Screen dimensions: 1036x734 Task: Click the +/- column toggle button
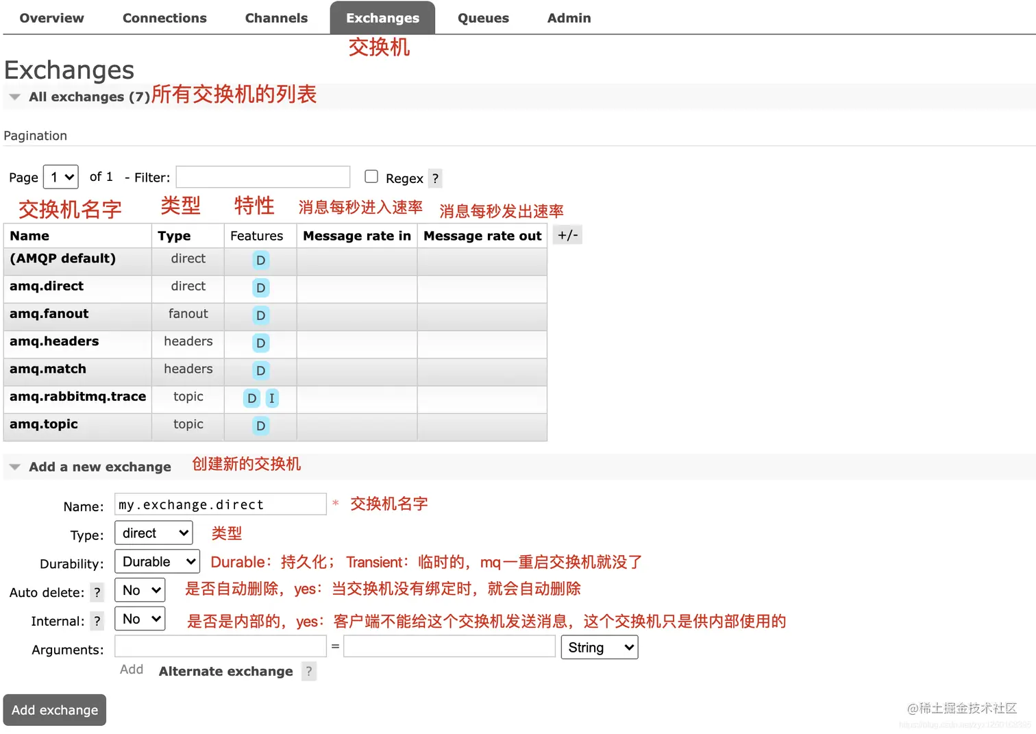point(567,235)
